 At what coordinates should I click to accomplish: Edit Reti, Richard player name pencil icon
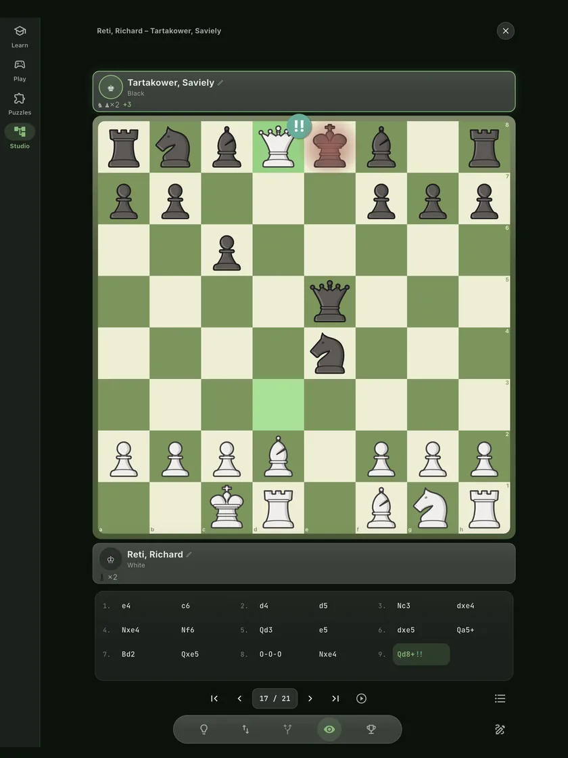tap(189, 554)
